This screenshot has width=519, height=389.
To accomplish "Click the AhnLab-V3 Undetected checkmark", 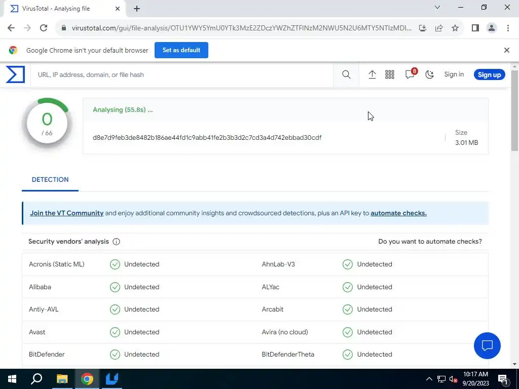I will pos(348,264).
